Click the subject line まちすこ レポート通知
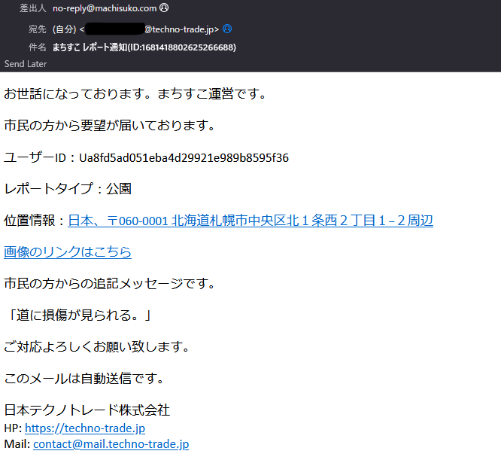The image size is (501, 457). 144,47
